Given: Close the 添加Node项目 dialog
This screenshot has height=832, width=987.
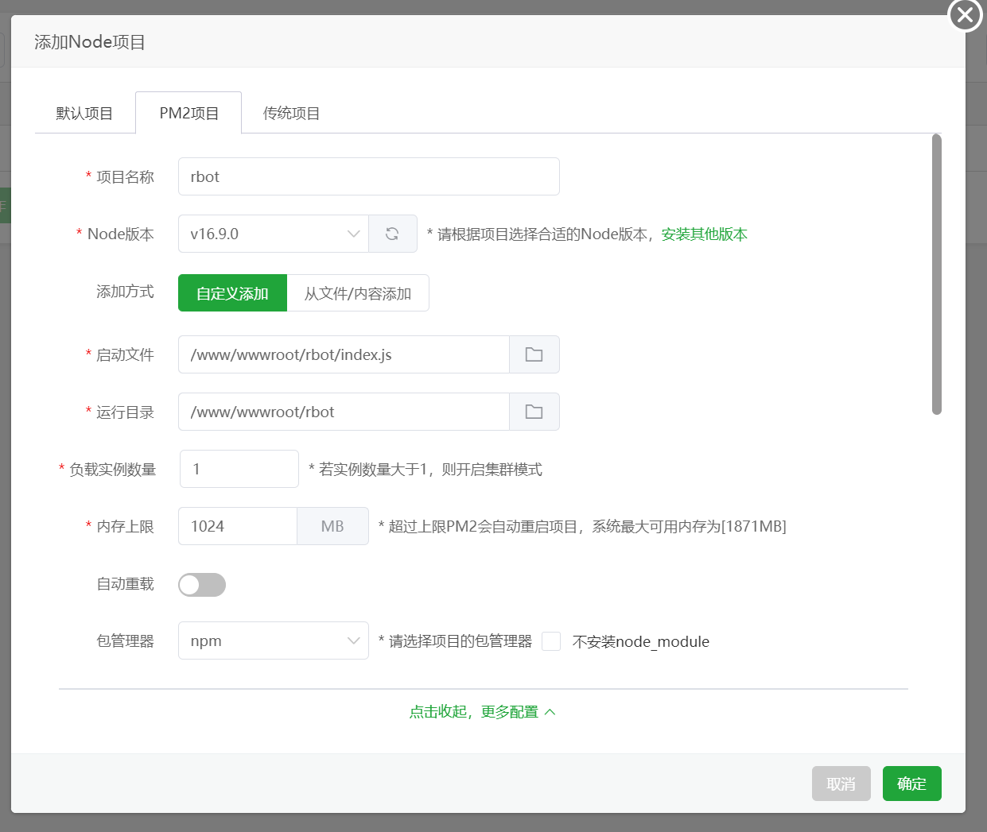Looking at the screenshot, I should coord(964,14).
